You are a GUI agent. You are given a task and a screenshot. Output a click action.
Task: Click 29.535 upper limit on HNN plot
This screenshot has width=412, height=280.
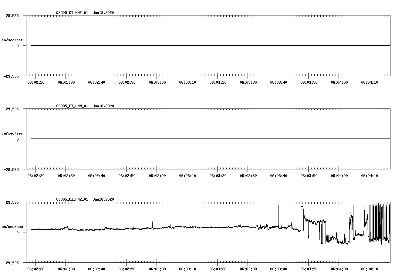point(12,109)
